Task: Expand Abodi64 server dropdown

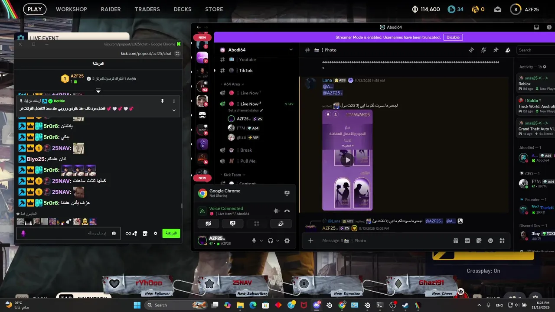Action: point(291,50)
